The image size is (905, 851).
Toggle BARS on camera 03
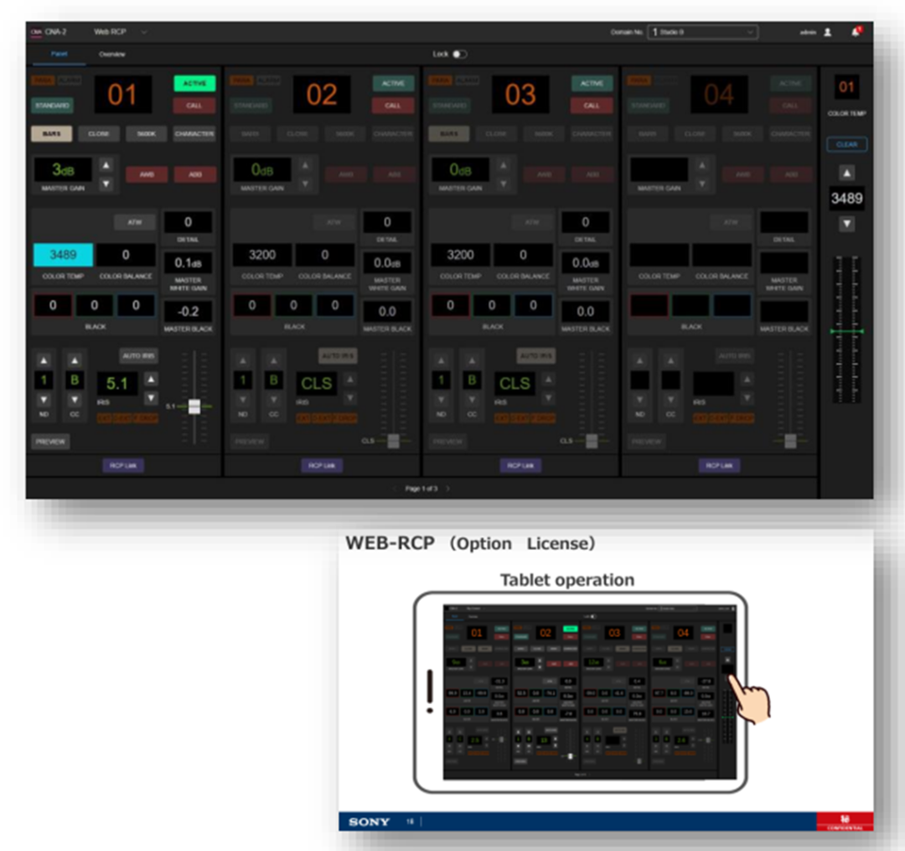pos(448,134)
